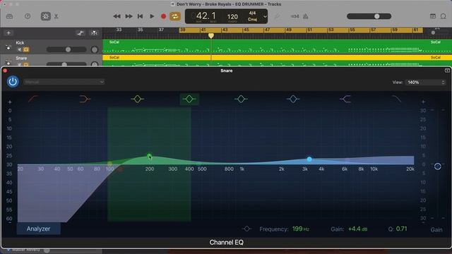Toggle the highlighted green parametric band
The height and width of the screenshot is (254, 452).
pos(189,99)
